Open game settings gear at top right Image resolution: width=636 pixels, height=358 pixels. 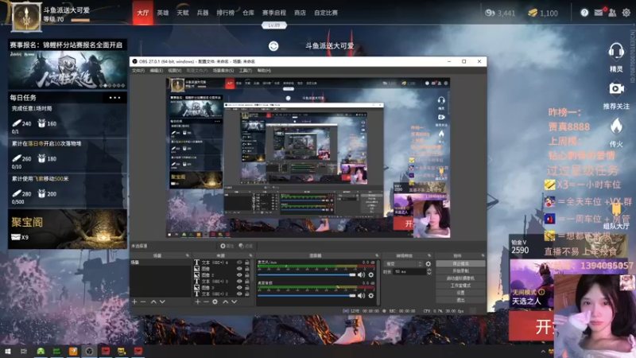pos(626,13)
